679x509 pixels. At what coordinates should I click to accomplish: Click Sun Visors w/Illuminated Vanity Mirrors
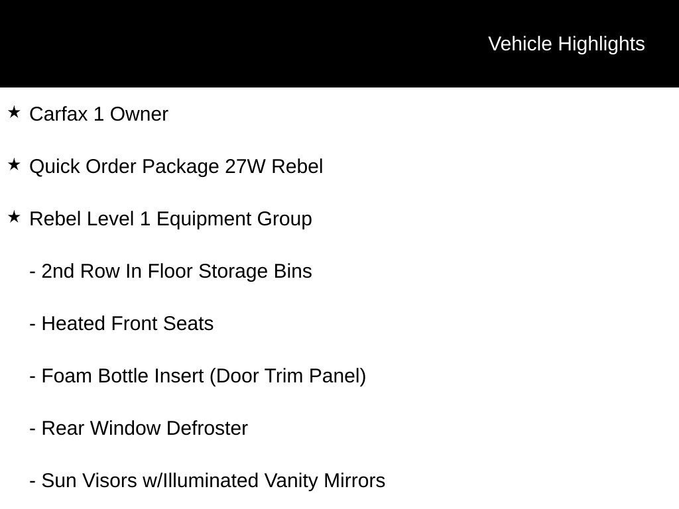click(x=213, y=481)
